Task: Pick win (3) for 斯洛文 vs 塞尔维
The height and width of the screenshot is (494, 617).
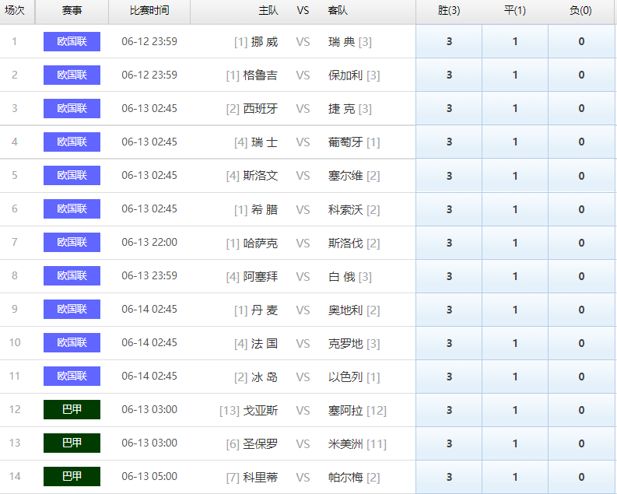Action: pos(449,175)
